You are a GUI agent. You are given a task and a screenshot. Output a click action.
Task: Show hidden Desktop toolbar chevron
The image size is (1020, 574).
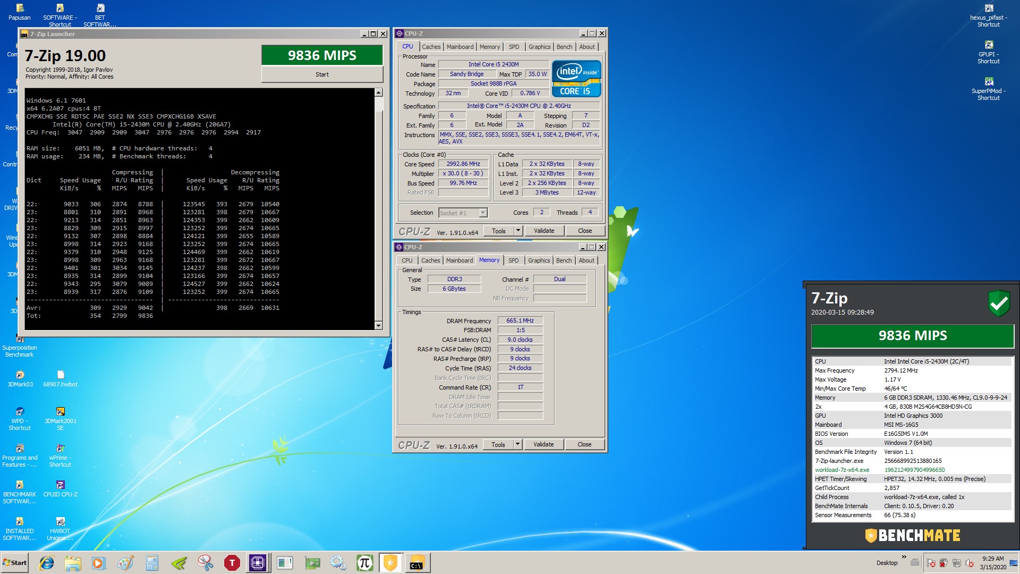[904, 557]
